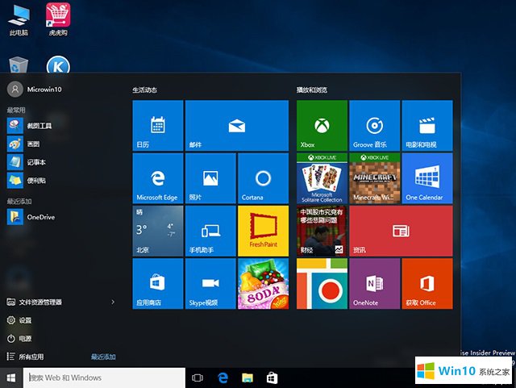The width and height of the screenshot is (516, 388).
Task: Open the 资讯 news tile
Action: tap(401, 231)
